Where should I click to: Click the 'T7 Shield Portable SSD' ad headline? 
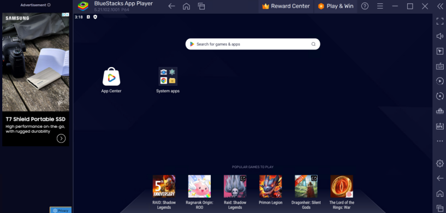pos(35,119)
